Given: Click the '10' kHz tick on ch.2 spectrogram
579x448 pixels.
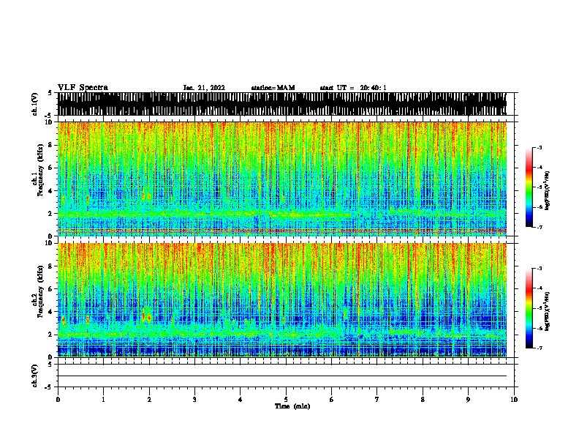Looking at the screenshot, I should 50,243.
